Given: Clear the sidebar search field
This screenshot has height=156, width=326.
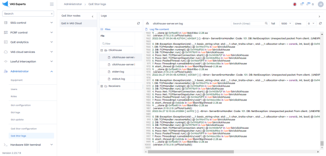Looking at the screenshot, I should pos(52,14).
